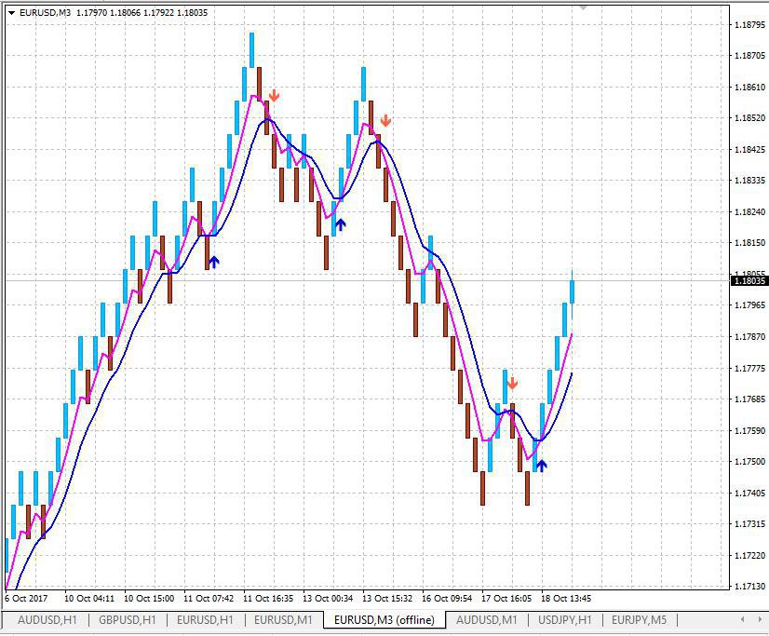Click the 1.17685 price scale label

pos(749,399)
